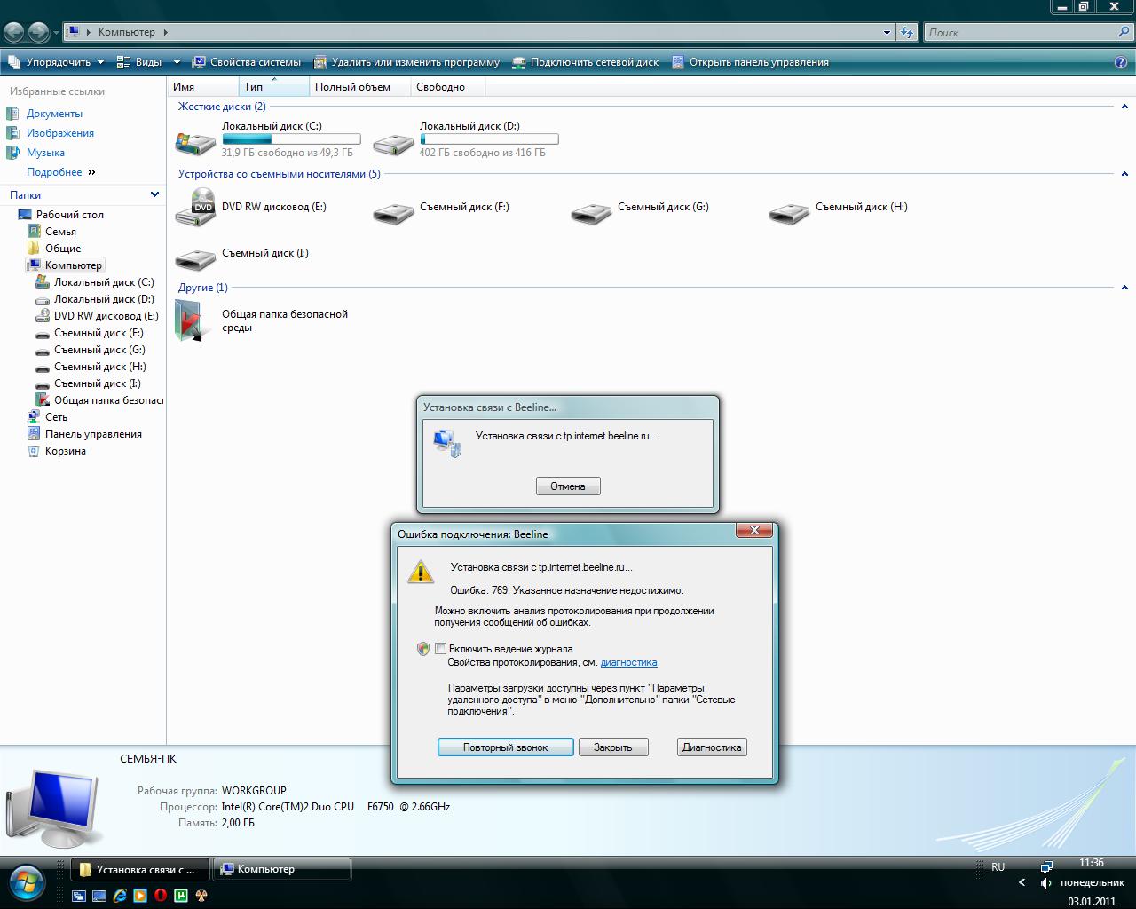Viewport: 1136px width, 909px height.
Task: Click 'Открыть панель управления' toolbar item
Action: pos(750,62)
